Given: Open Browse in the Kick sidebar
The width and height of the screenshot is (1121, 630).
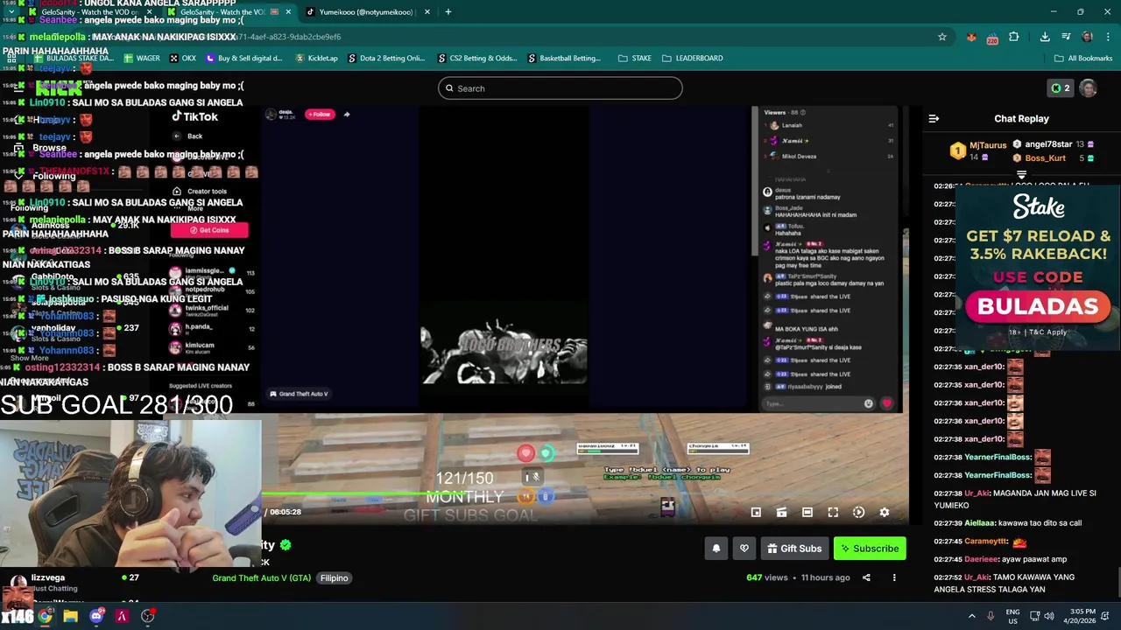Looking at the screenshot, I should tap(49, 148).
